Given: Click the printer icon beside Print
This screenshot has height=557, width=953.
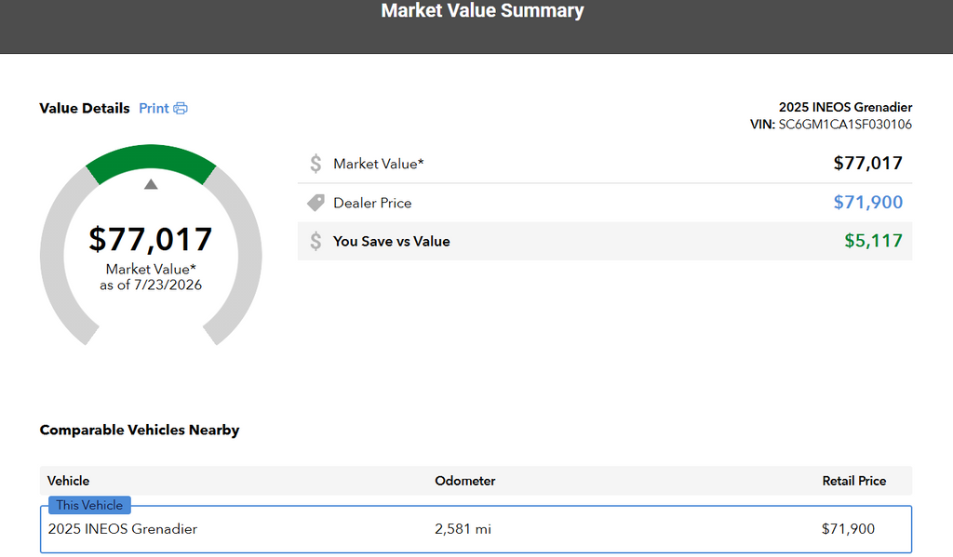Looking at the screenshot, I should click(x=181, y=108).
